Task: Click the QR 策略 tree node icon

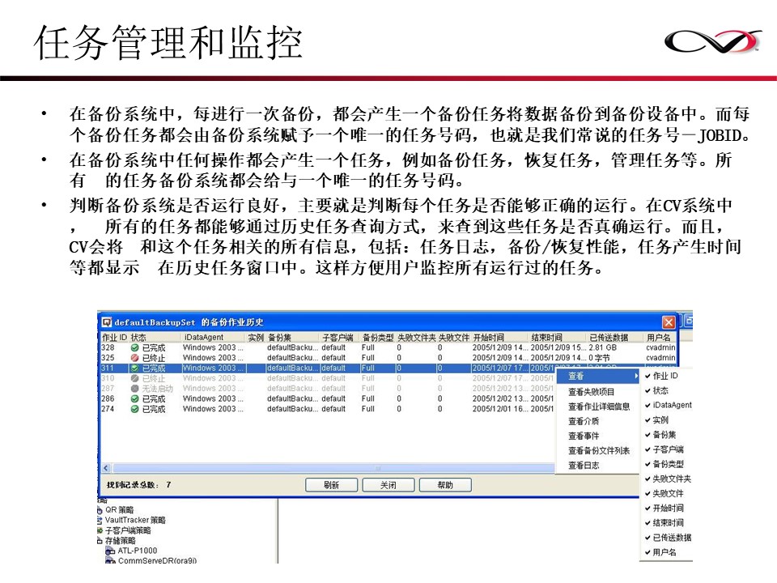Action: 100,509
